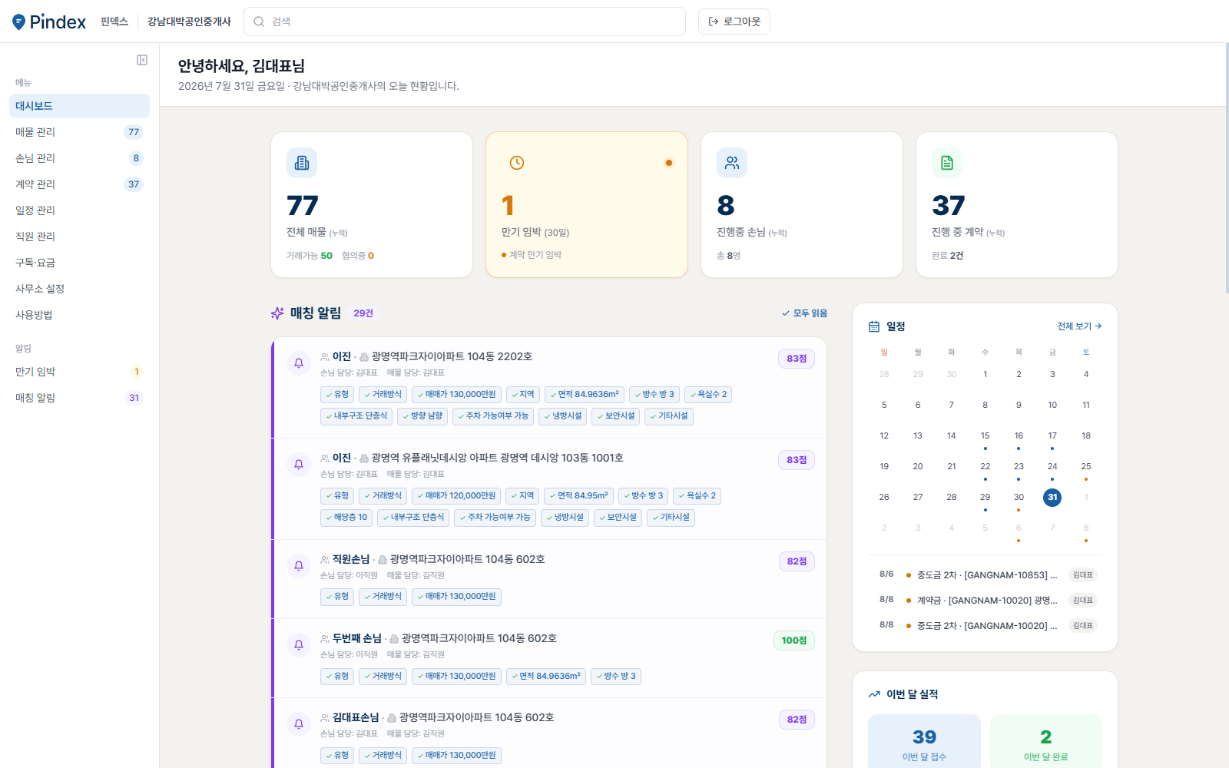Open 8/8 계약금 GANGNAM-10020 schedule entry
Screen dimensions: 1229x768
[x=986, y=600]
